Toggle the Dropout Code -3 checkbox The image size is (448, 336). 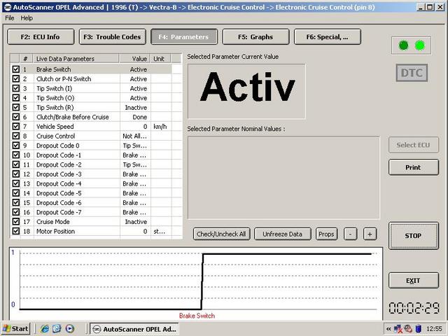pos(15,174)
